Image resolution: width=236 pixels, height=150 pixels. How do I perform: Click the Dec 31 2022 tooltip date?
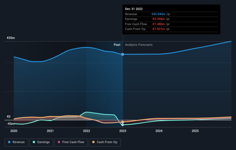[134, 9]
